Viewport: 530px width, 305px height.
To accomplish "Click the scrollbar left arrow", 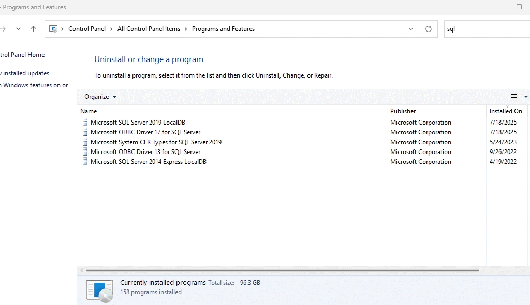I will pyautogui.click(x=81, y=270).
